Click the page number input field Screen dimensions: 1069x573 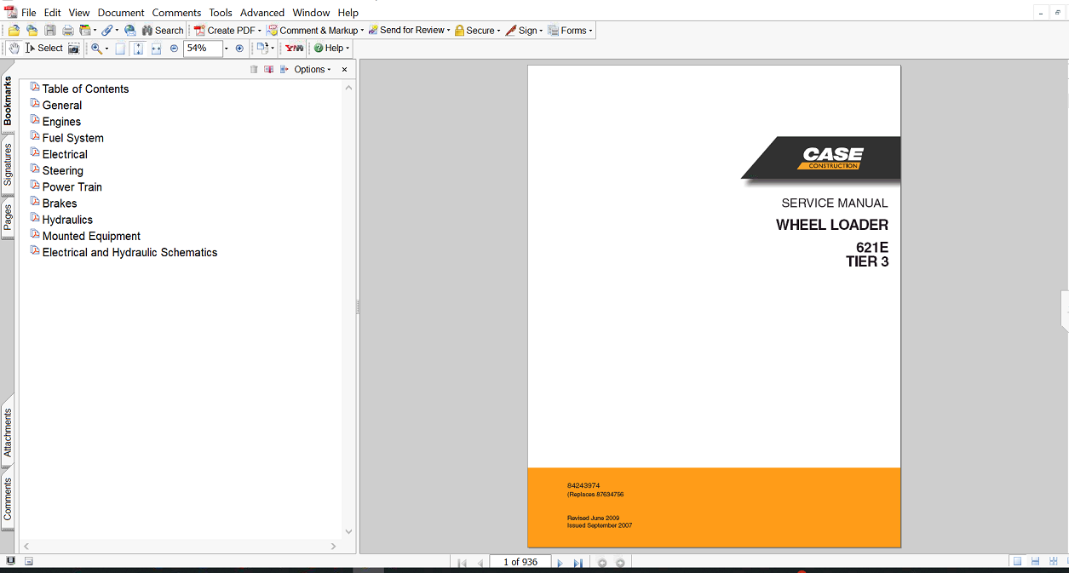(520, 562)
